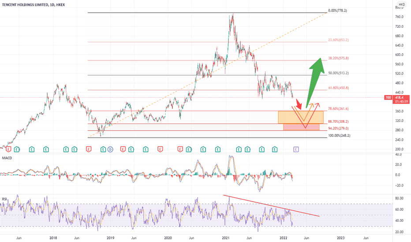
Task: Click the 2018 label on time axis
Action: click(53, 238)
